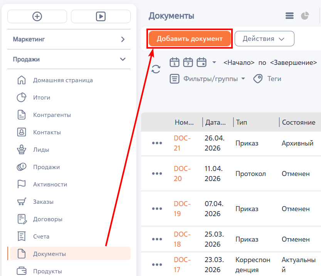Open the three-dot menu for DOC-20

tap(157, 173)
